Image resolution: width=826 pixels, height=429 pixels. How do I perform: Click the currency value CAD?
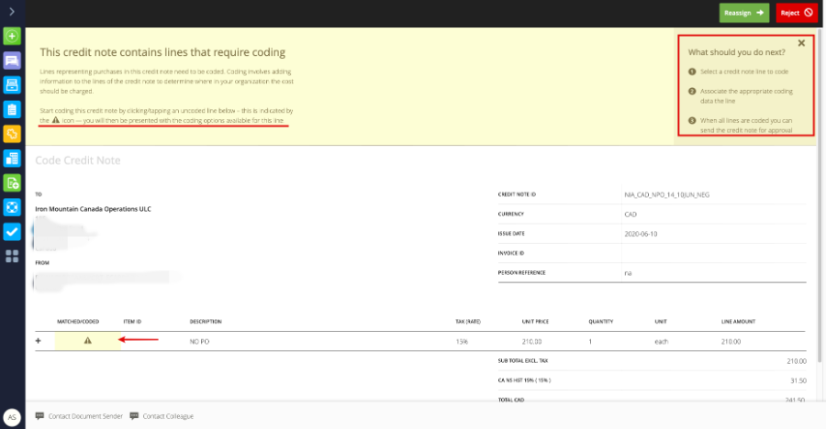point(631,214)
